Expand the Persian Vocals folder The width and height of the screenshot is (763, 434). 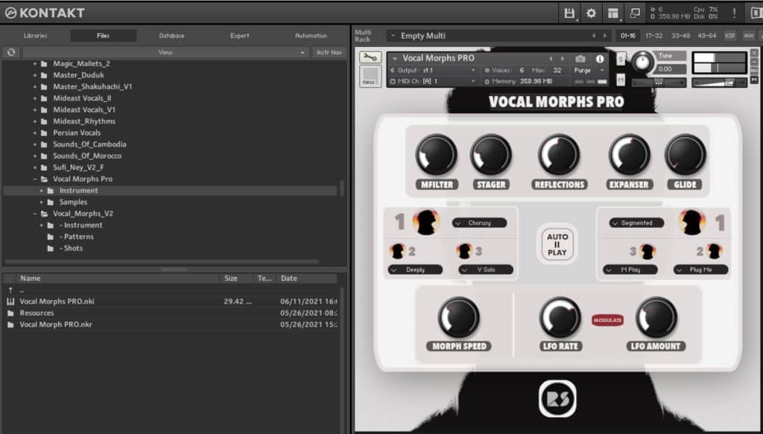[34, 133]
